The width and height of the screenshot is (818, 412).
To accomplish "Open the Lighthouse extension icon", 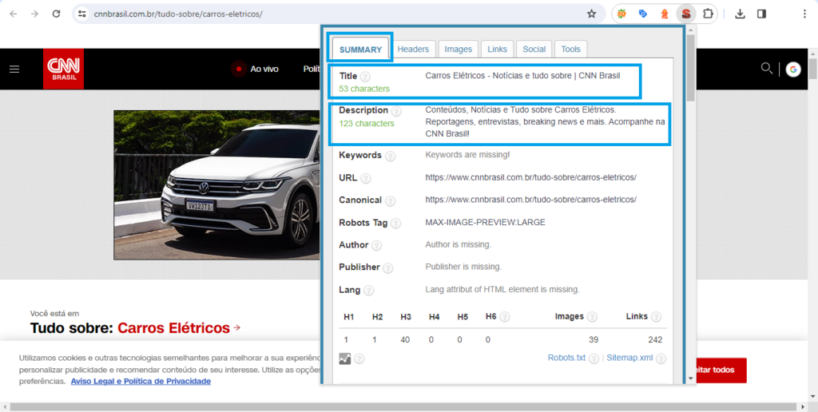I will 664,14.
